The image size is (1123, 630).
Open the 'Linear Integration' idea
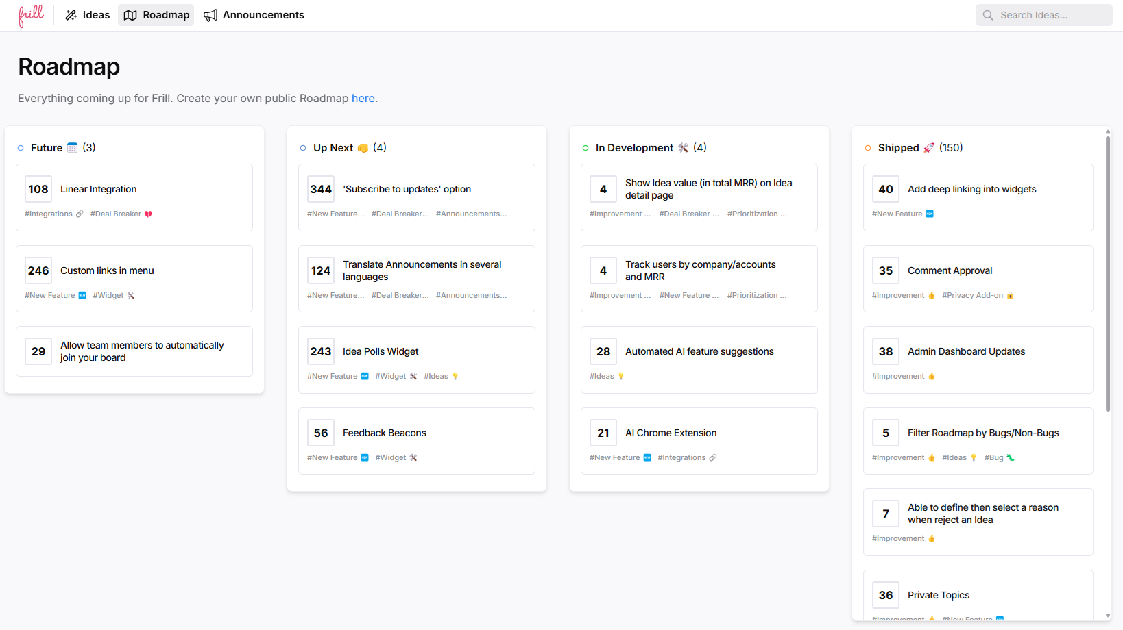pyautogui.click(x=99, y=190)
